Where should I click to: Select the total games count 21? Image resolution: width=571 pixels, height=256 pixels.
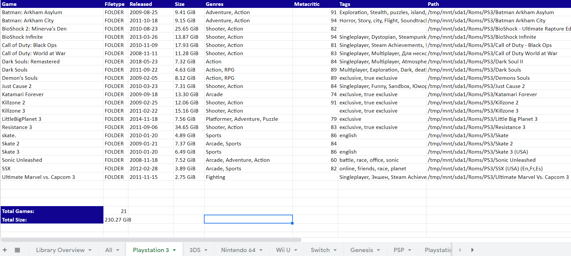click(116, 211)
